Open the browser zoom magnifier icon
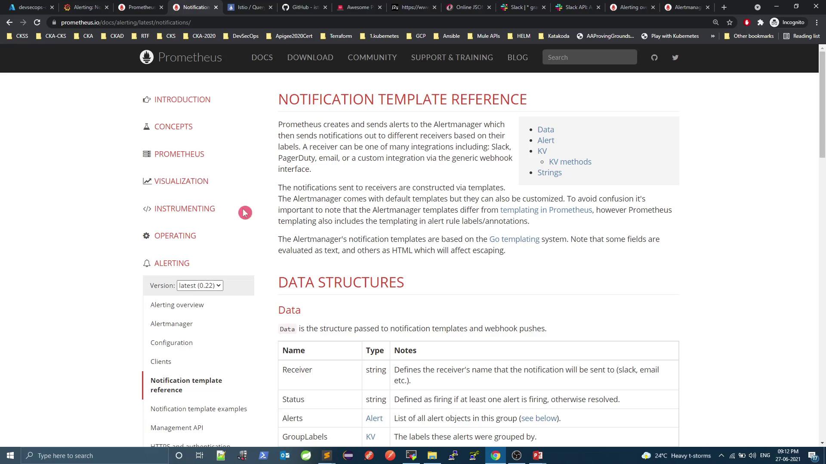The height and width of the screenshot is (464, 826). coord(715,22)
